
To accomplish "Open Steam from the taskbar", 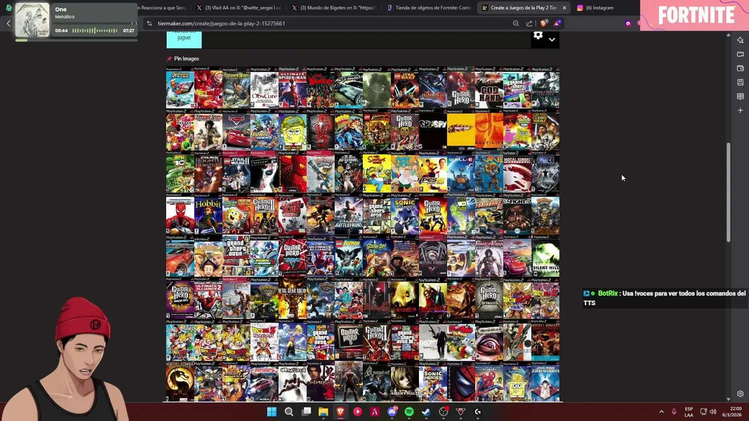I will point(426,412).
